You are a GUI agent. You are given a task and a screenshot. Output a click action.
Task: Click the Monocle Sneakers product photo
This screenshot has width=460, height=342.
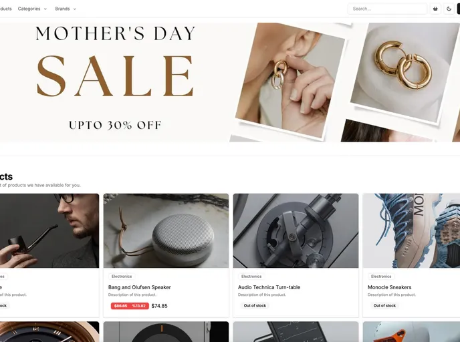[411, 230]
